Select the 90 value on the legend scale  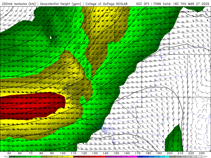(52, 153)
